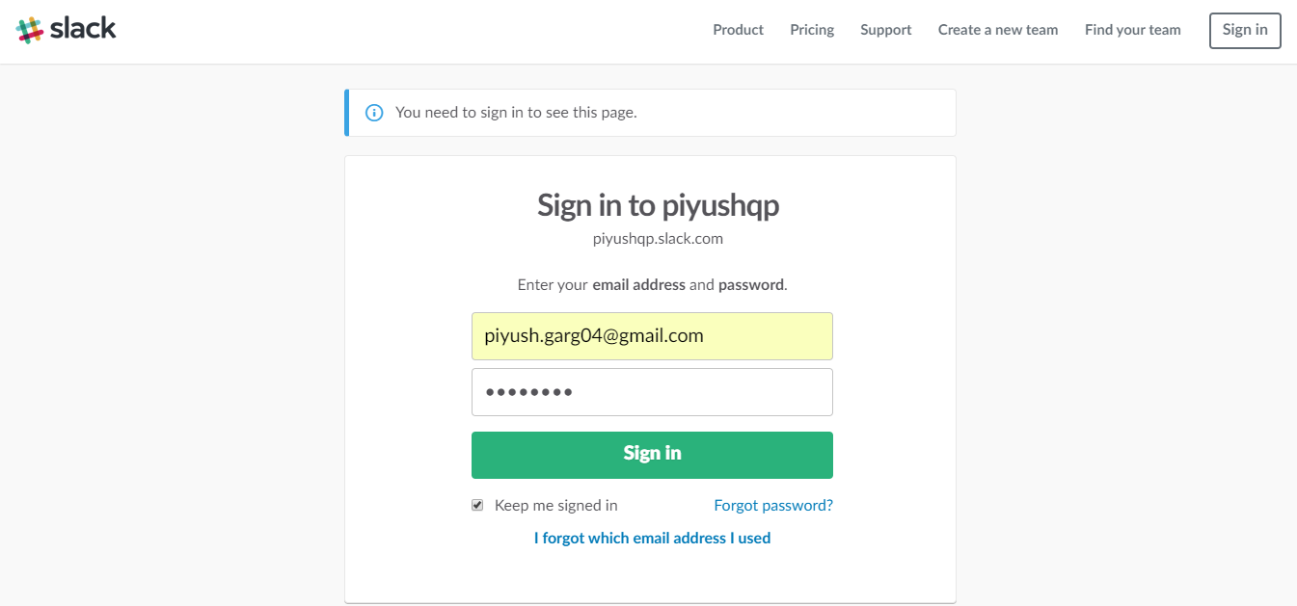Image resolution: width=1297 pixels, height=606 pixels.
Task: Click into the password field
Action: [x=652, y=392]
